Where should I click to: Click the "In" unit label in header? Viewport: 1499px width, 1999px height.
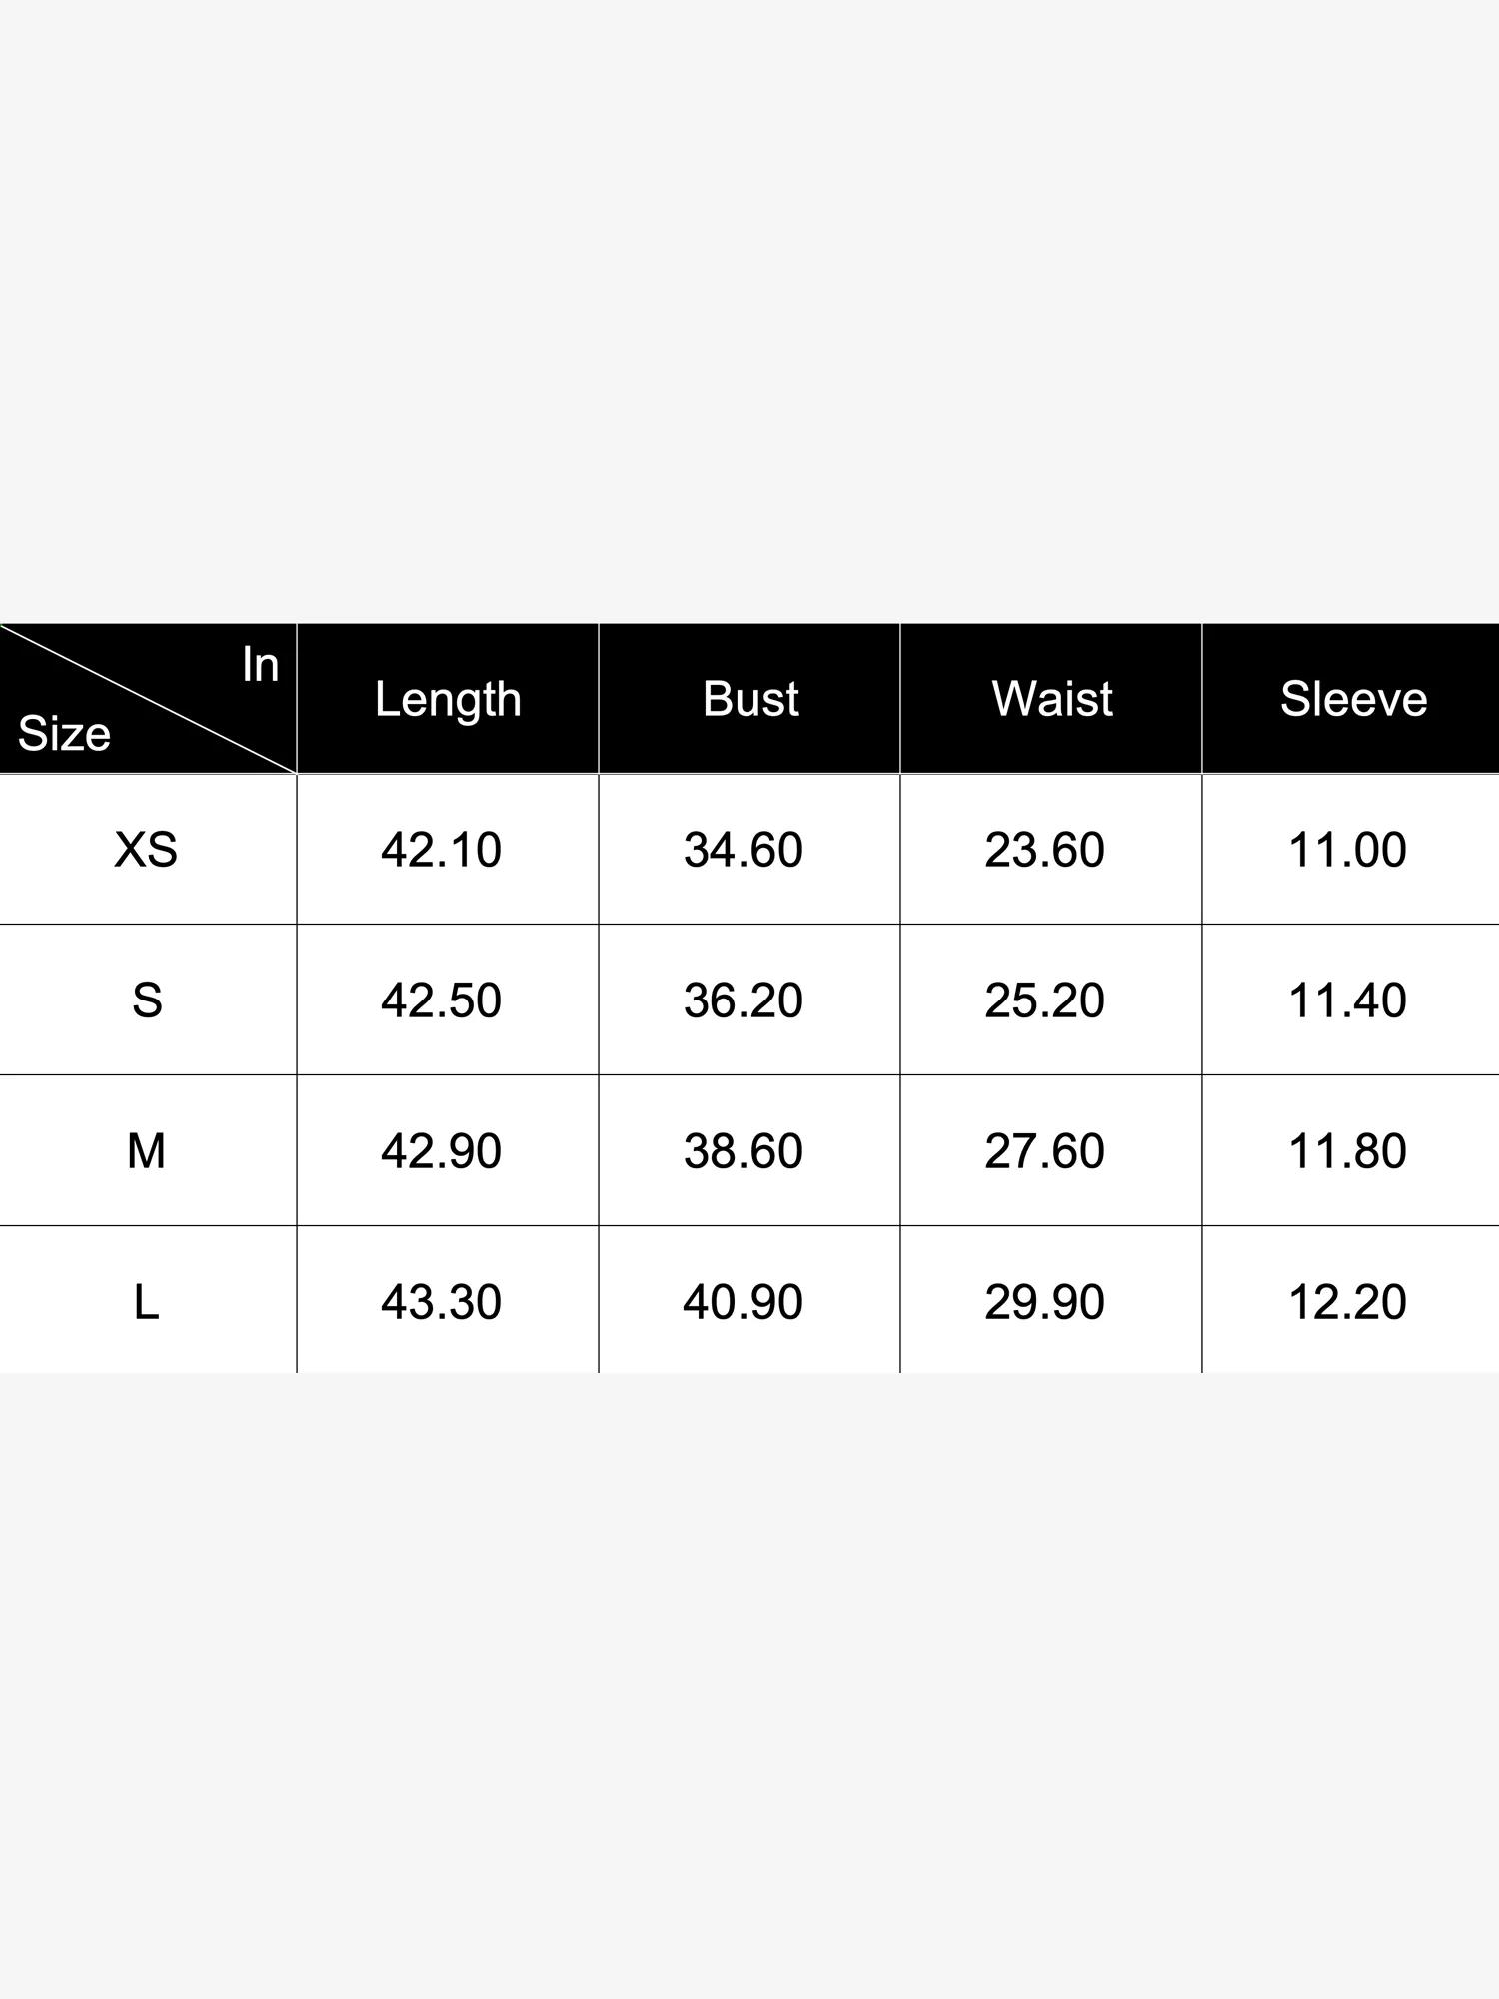click(260, 666)
